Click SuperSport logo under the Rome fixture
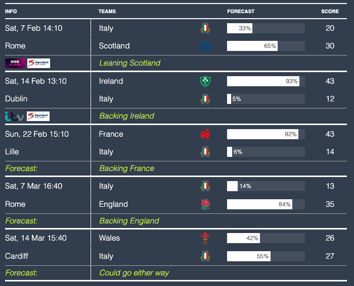354x286 pixels. coord(38,63)
